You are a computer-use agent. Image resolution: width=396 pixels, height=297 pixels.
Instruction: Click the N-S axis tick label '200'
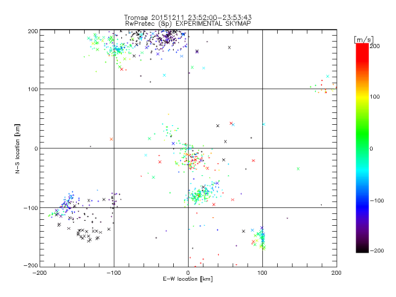pyautogui.click(x=33, y=31)
